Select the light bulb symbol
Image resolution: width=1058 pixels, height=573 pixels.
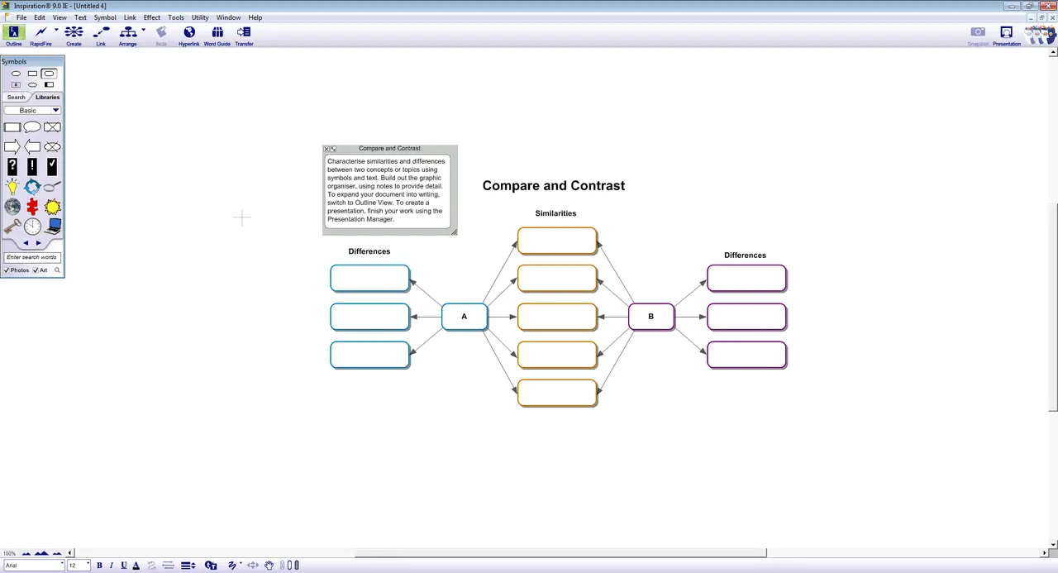point(12,187)
